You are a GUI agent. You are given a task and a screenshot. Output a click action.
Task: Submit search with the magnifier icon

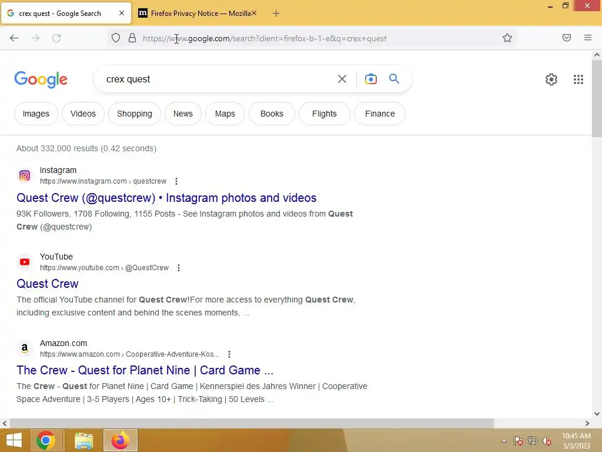pyautogui.click(x=394, y=79)
